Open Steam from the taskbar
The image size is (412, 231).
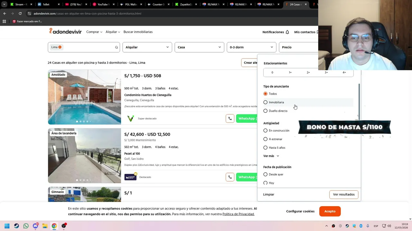[x=16, y=226]
